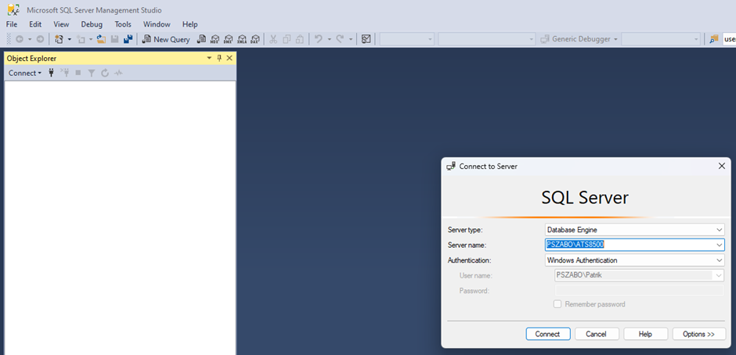Expand the Undo history dropdown arrow
This screenshot has height=355, width=736.
pos(329,39)
